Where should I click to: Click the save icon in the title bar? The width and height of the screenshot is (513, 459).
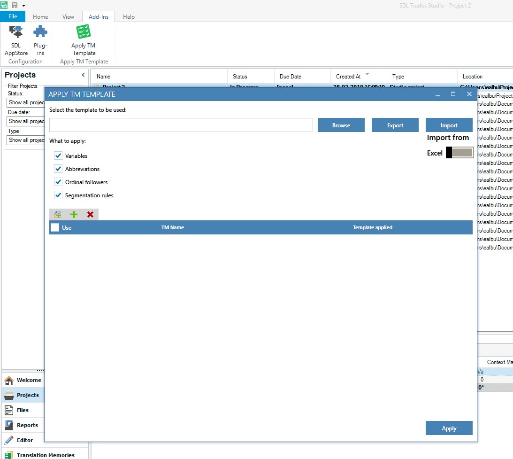(15, 5)
